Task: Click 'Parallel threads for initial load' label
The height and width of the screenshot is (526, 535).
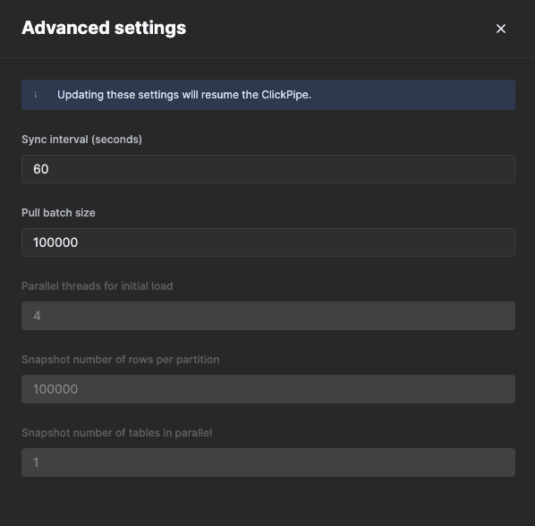Action: pos(98,286)
